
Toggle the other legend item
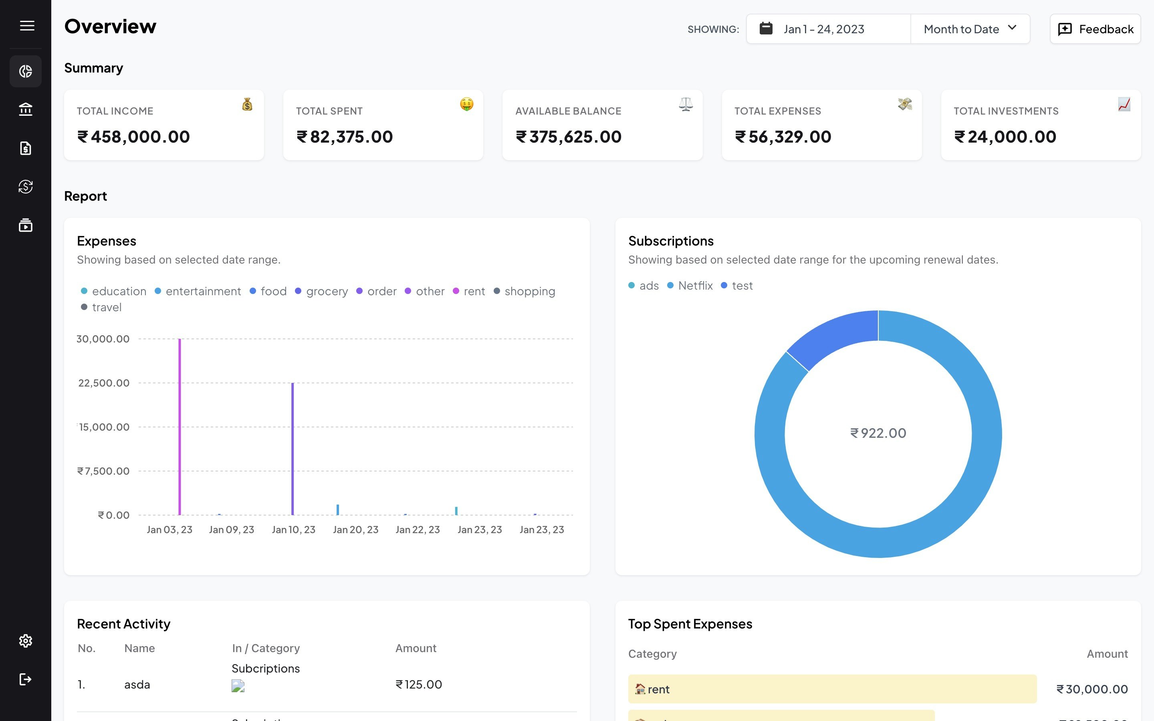tap(424, 291)
